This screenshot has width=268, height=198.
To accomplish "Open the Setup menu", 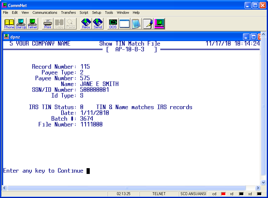I will [96, 13].
